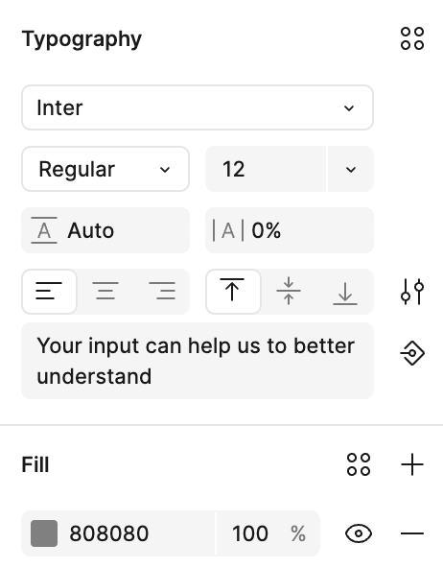Align text center
443x568 pixels.
click(x=105, y=292)
